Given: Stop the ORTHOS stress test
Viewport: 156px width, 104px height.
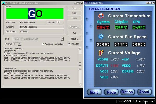Looking at the screenshot, I should (x=74, y=13).
